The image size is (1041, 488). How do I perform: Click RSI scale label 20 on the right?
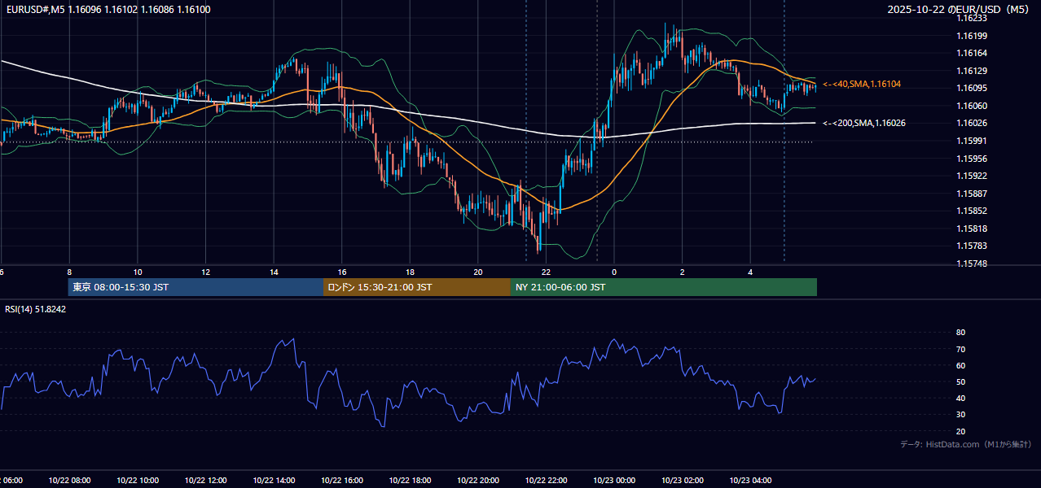pyautogui.click(x=960, y=431)
